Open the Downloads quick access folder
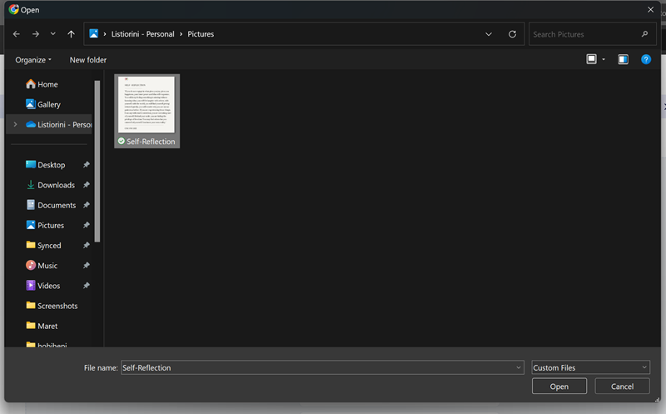The width and height of the screenshot is (666, 414). point(56,185)
